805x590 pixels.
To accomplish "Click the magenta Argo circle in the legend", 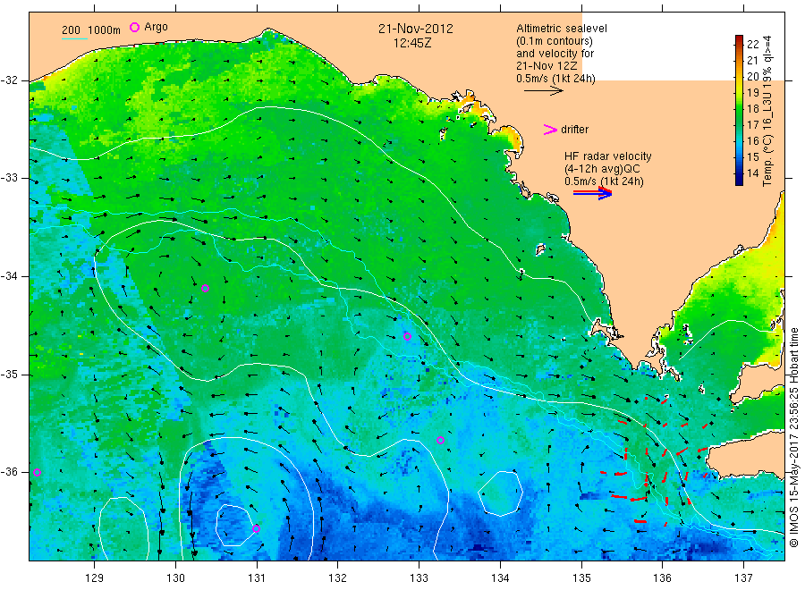I will [x=134, y=27].
